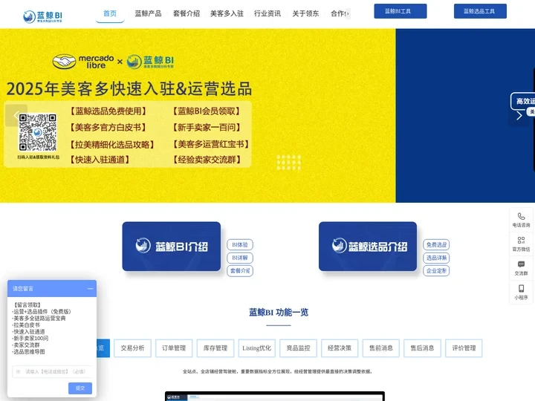Click the phone/WeChat input field in message box

point(52,372)
